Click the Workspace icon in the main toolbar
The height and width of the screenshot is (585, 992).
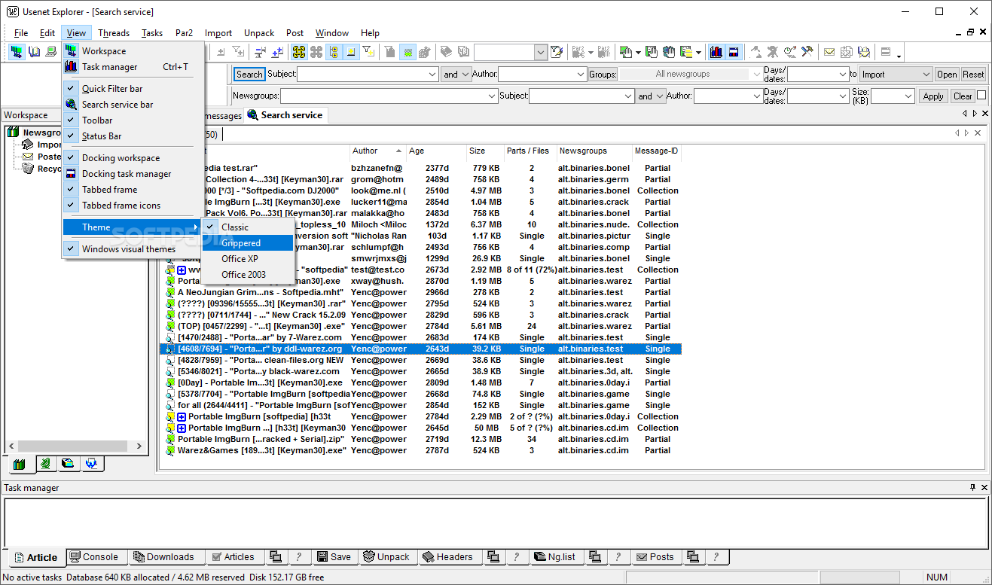16,52
